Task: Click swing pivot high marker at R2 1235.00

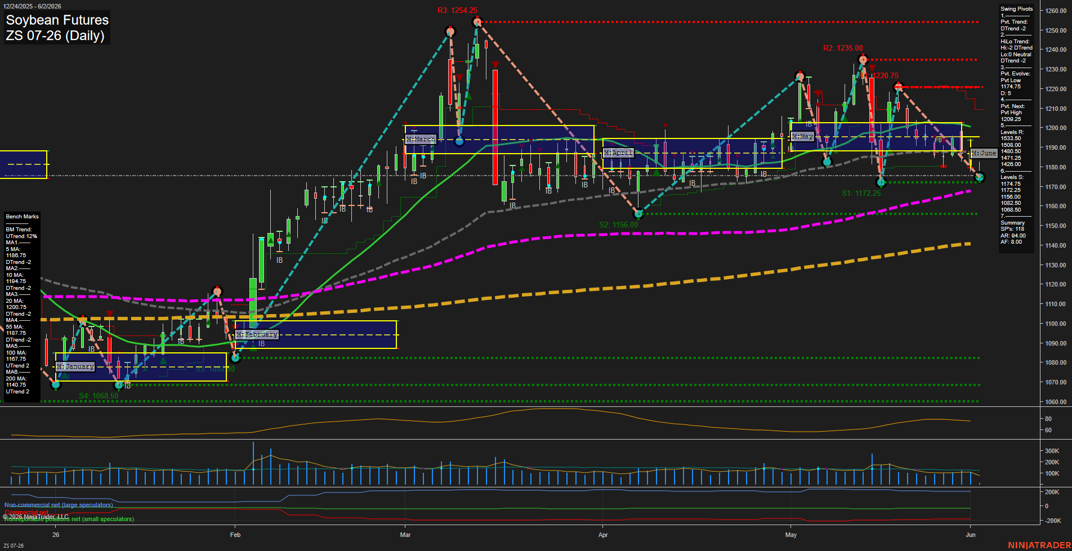Action: pos(863,60)
